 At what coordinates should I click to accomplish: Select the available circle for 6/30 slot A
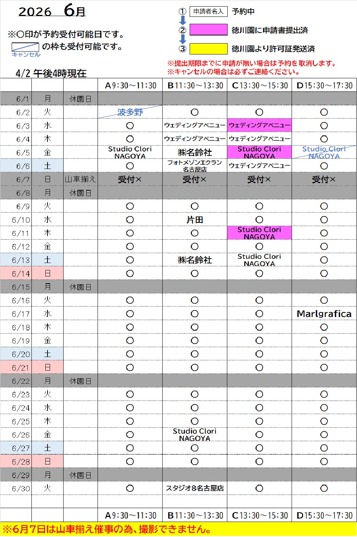pyautogui.click(x=130, y=488)
